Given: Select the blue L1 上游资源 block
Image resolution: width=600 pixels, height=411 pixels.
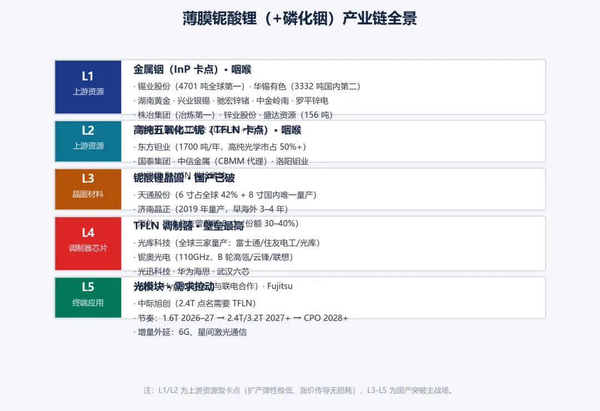Looking at the screenshot, I should point(88,87).
